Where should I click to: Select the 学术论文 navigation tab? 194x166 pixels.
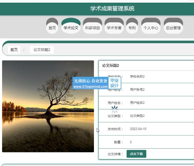[x=71, y=28]
